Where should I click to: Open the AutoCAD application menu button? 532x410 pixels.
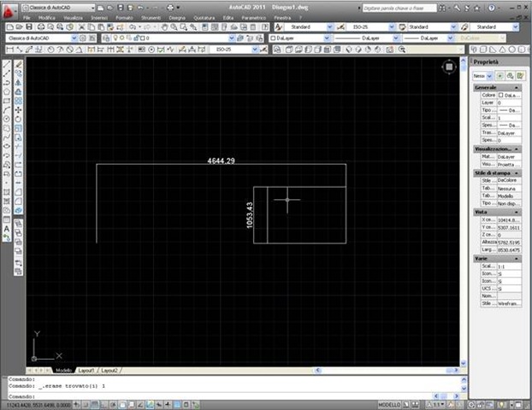(9, 11)
